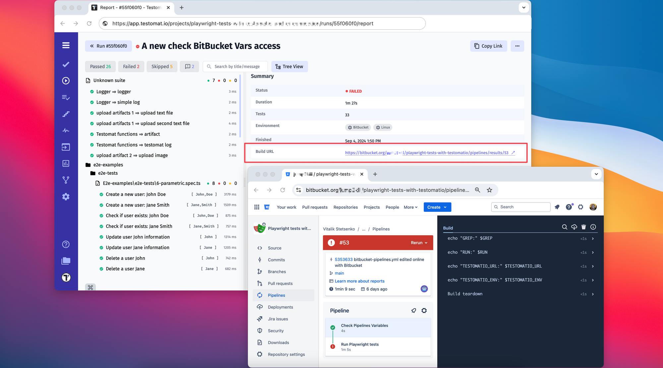Open the More menu in Bitbucket nav
The height and width of the screenshot is (368, 663).
[x=410, y=207]
